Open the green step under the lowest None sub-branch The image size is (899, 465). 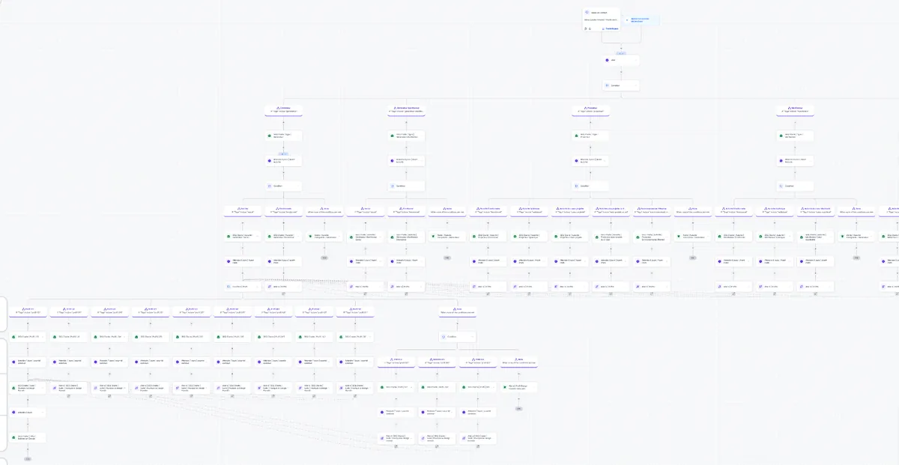tap(518, 387)
